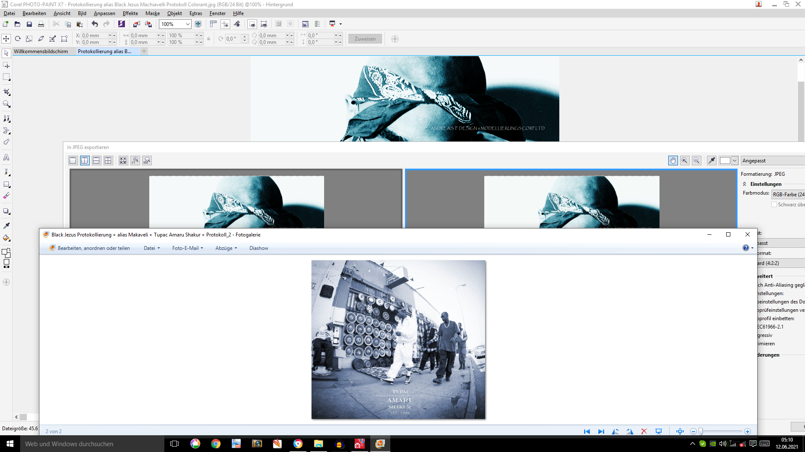Open the Maske menu

pos(153,13)
